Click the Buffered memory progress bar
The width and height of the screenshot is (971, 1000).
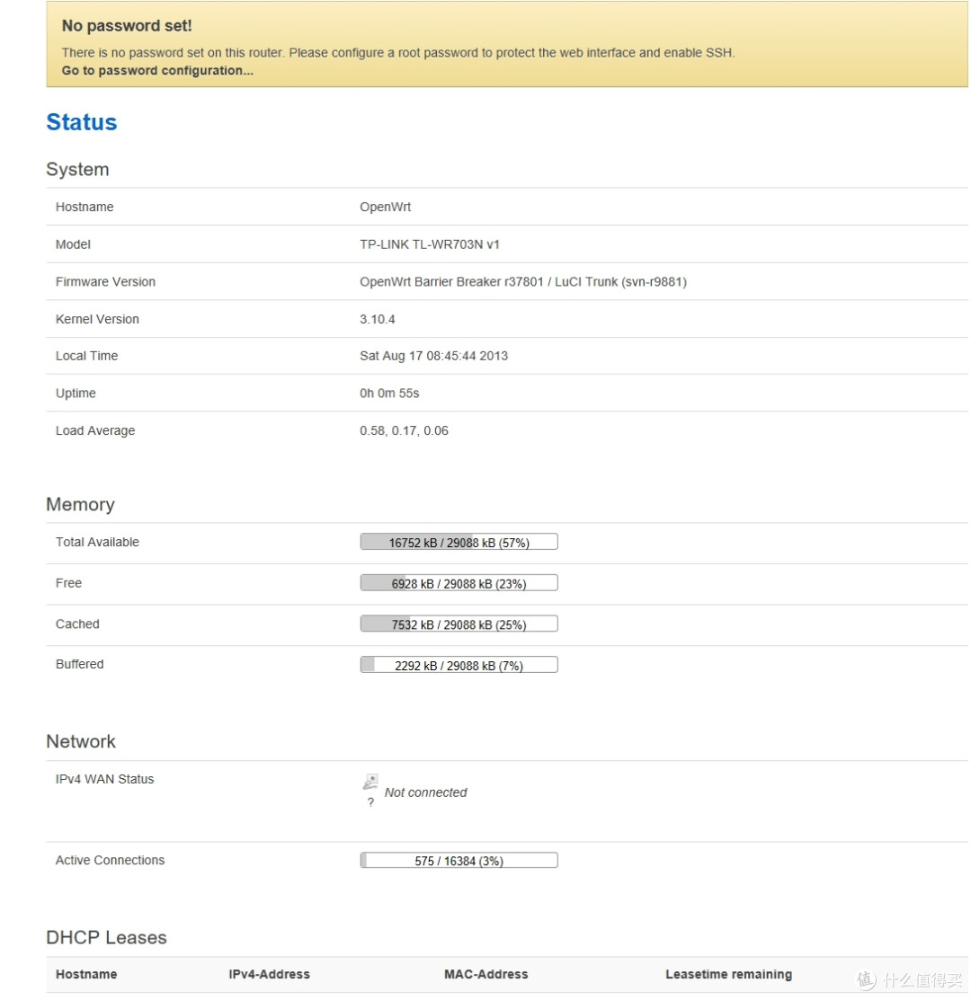click(x=459, y=665)
